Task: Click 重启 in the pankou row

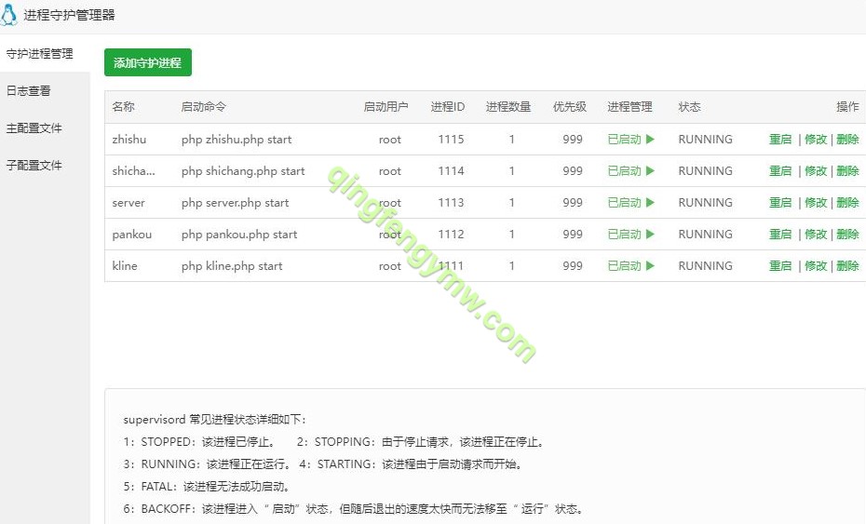Action: 780,235
